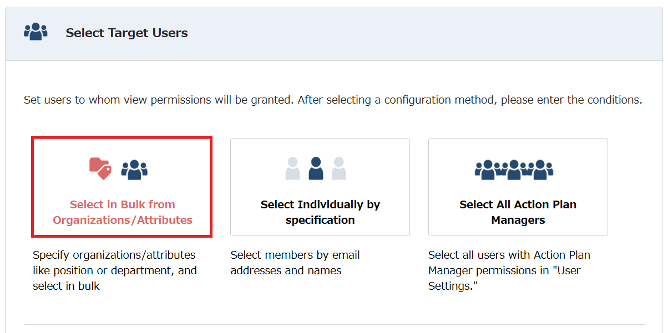Click the navy group icon beside the folder tag

coord(134,170)
